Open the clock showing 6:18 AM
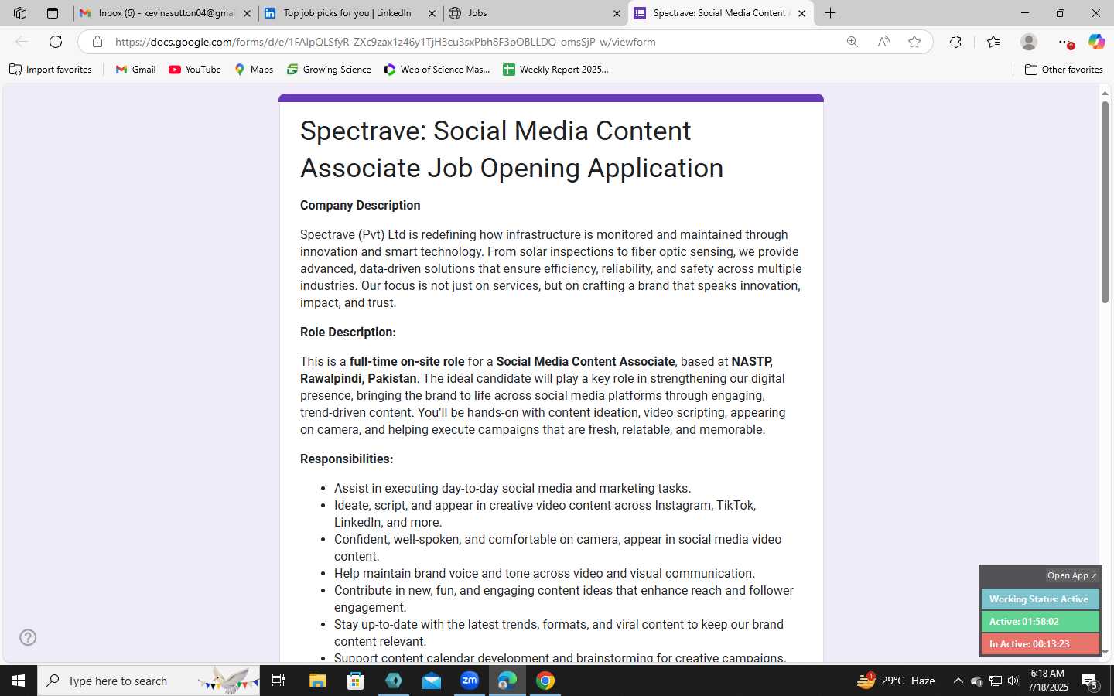Screen dimensions: 1114x696 pyautogui.click(x=1048, y=681)
